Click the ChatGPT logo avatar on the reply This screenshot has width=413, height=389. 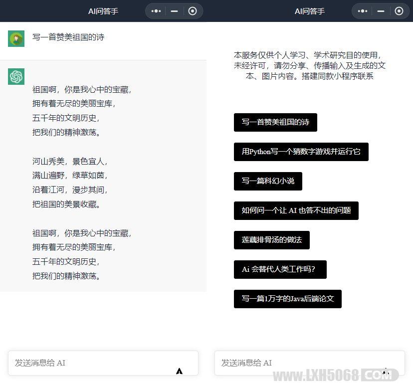pos(16,76)
